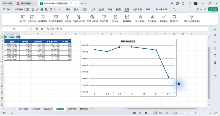This screenshot has height=116, width=220.
Task: Open COM 加载项 dialog
Action: point(78,19)
